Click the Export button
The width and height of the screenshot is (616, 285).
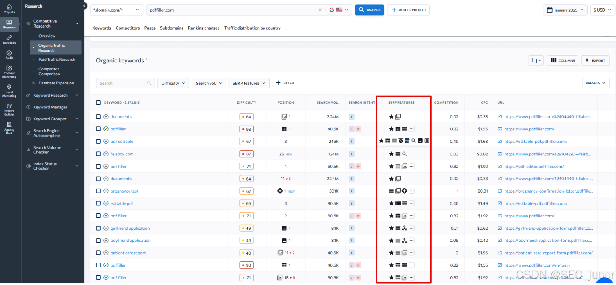[595, 60]
